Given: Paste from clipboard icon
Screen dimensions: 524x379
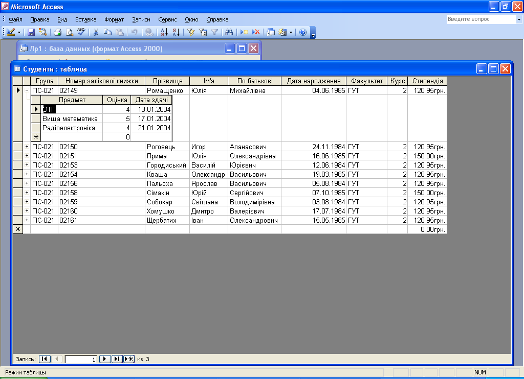Looking at the screenshot, I should tap(119, 32).
